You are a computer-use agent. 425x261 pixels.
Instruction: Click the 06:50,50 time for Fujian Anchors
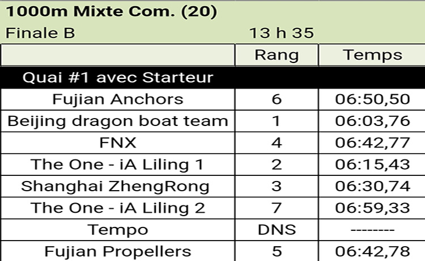[x=372, y=99]
